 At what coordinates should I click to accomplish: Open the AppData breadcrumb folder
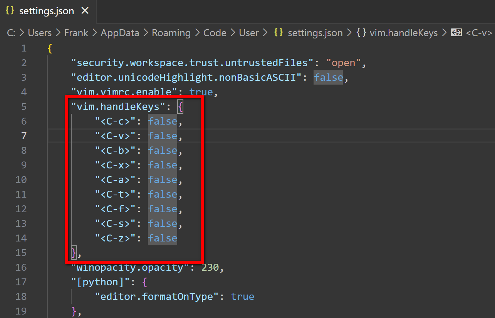[x=120, y=33]
